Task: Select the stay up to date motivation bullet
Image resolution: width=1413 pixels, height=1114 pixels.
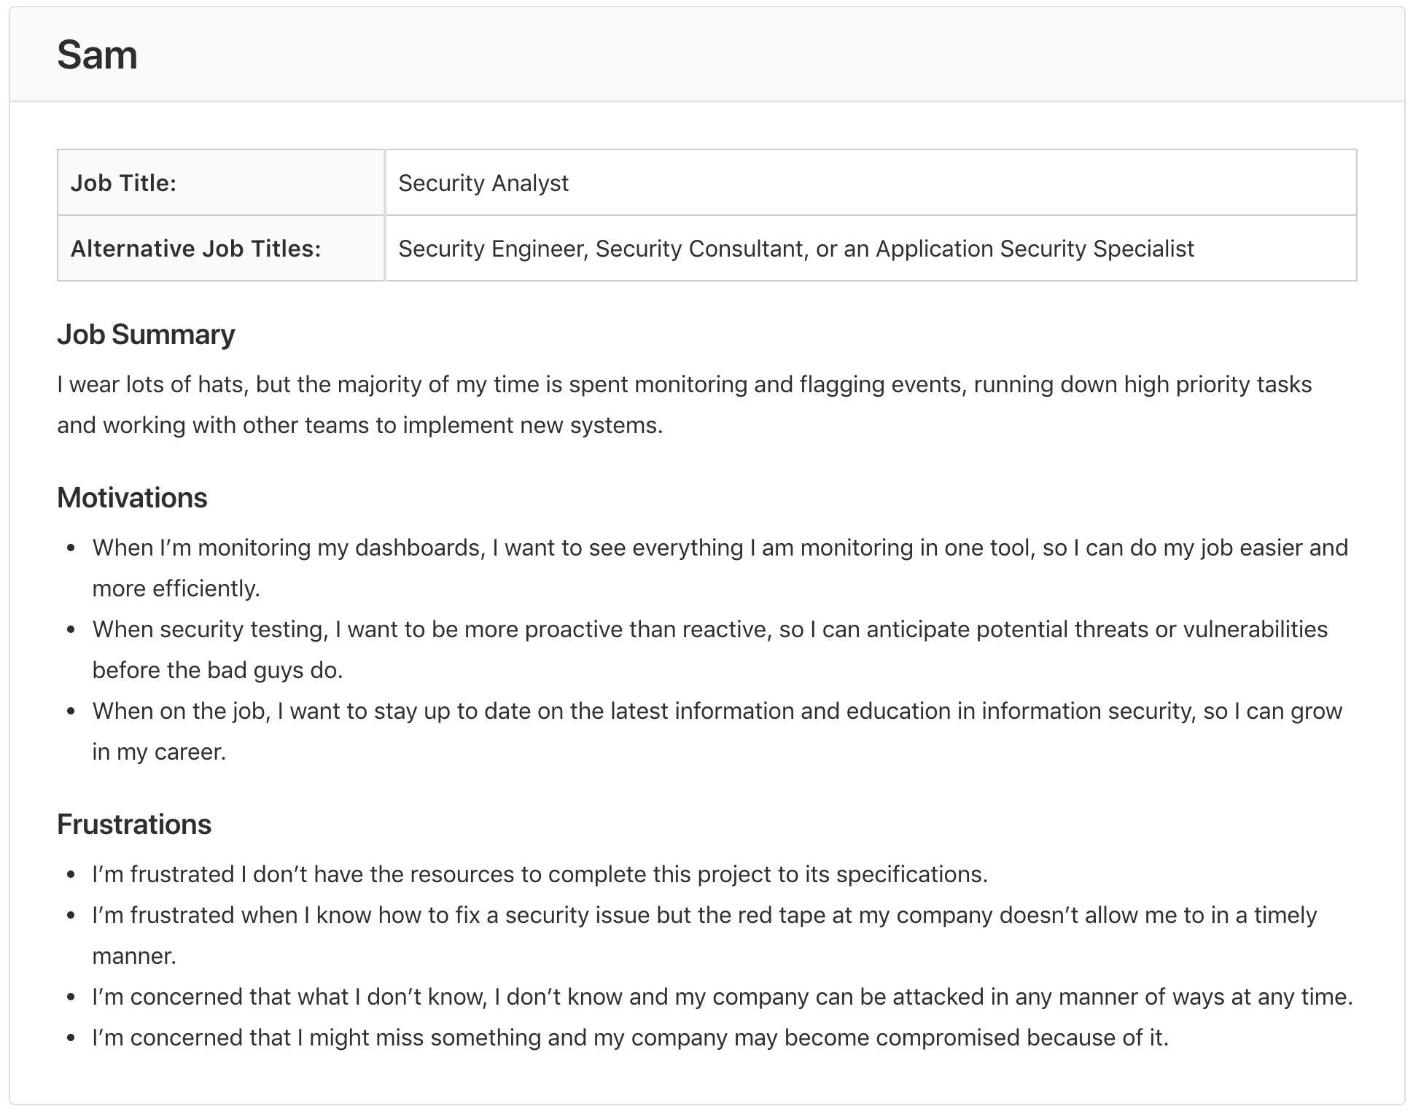Action: coord(716,731)
